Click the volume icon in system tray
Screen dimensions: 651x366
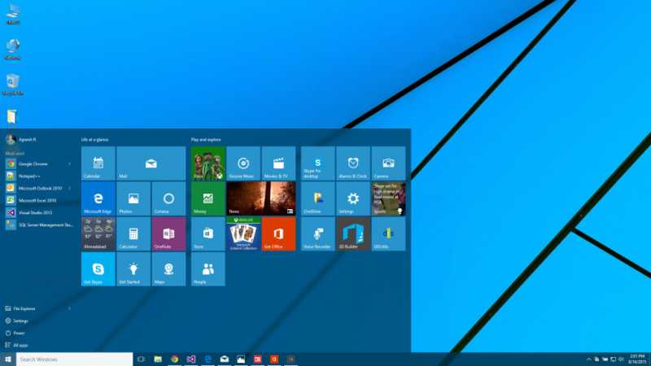pyautogui.click(x=621, y=359)
